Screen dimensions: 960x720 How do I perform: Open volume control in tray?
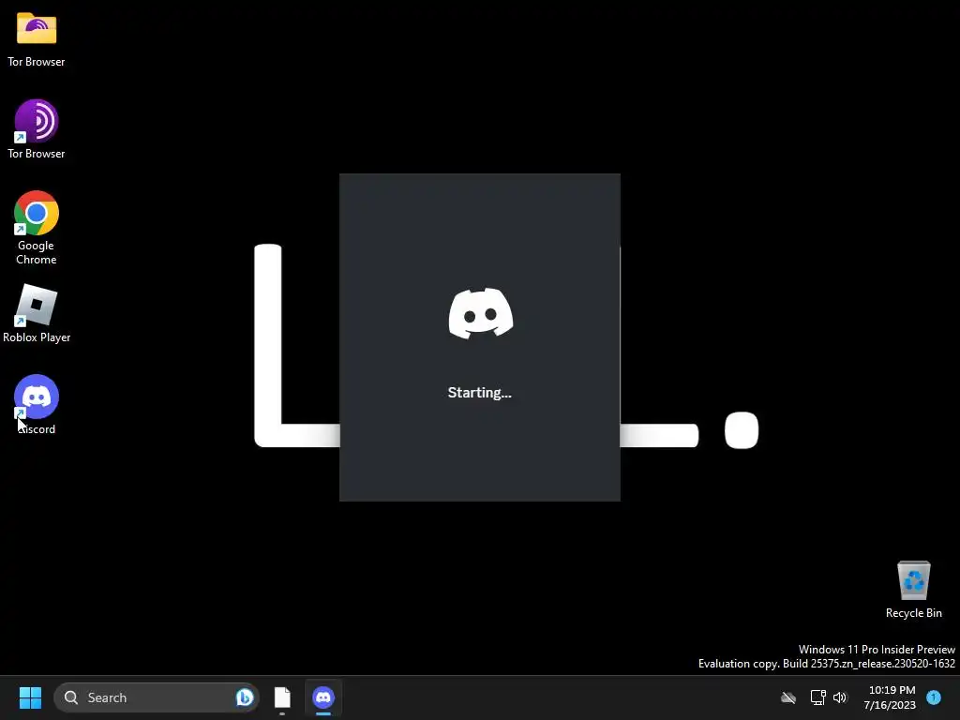[840, 697]
